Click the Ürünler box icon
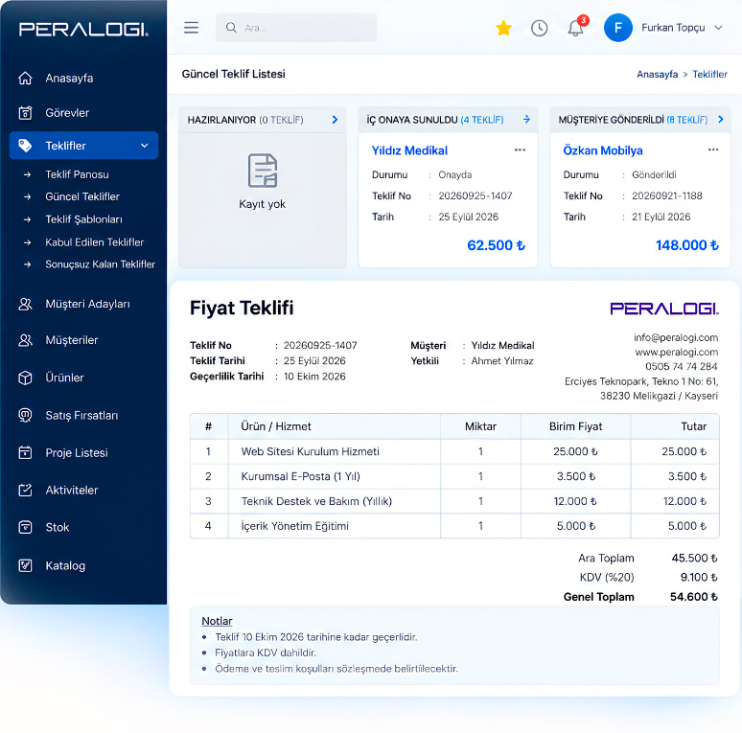Screen dimensions: 742x733 pyautogui.click(x=25, y=378)
